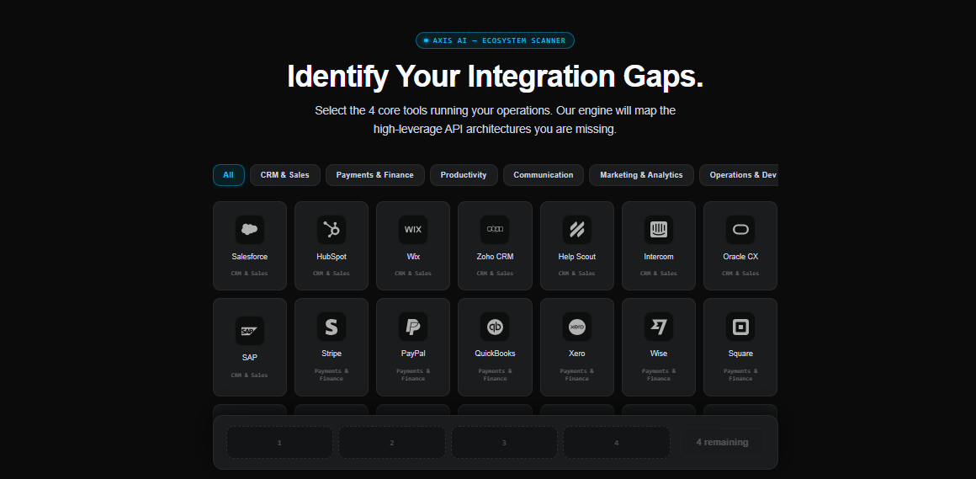Select the Stripe S icon
The height and width of the screenshot is (479, 976).
[x=332, y=327]
